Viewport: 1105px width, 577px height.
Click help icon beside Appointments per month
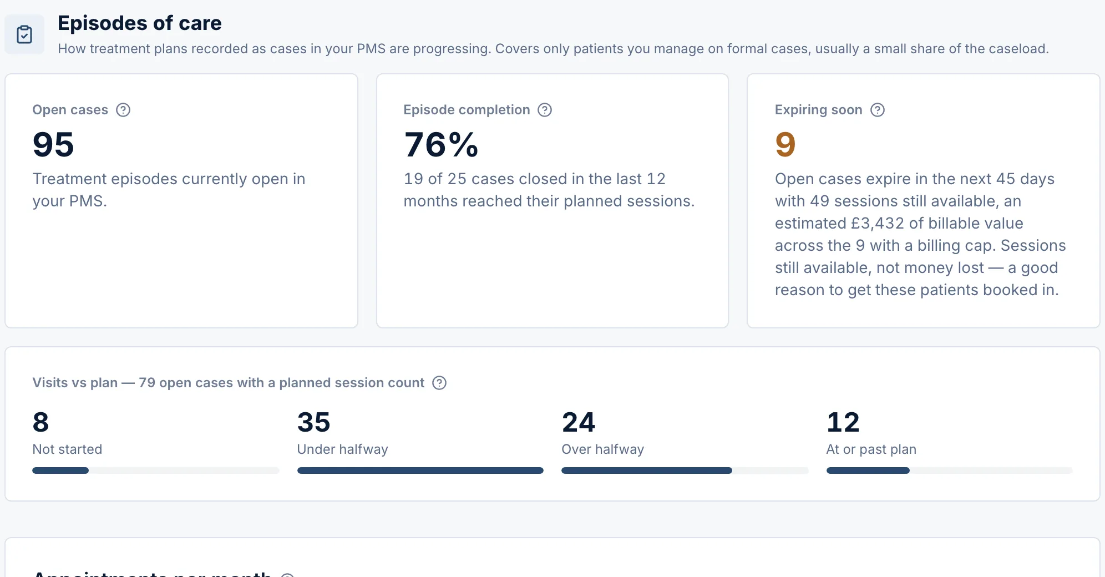click(287, 575)
